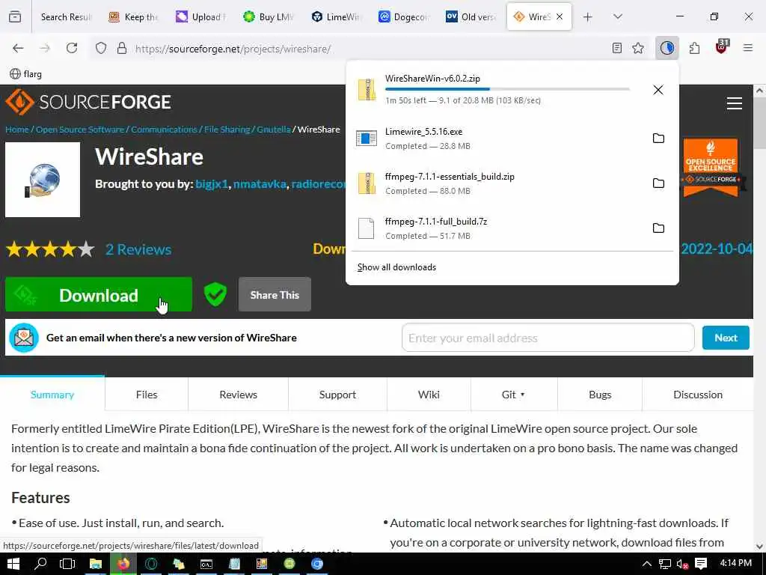Open the Communications breadcrumb
Viewport: 766px width, 575px height.
pos(164,130)
